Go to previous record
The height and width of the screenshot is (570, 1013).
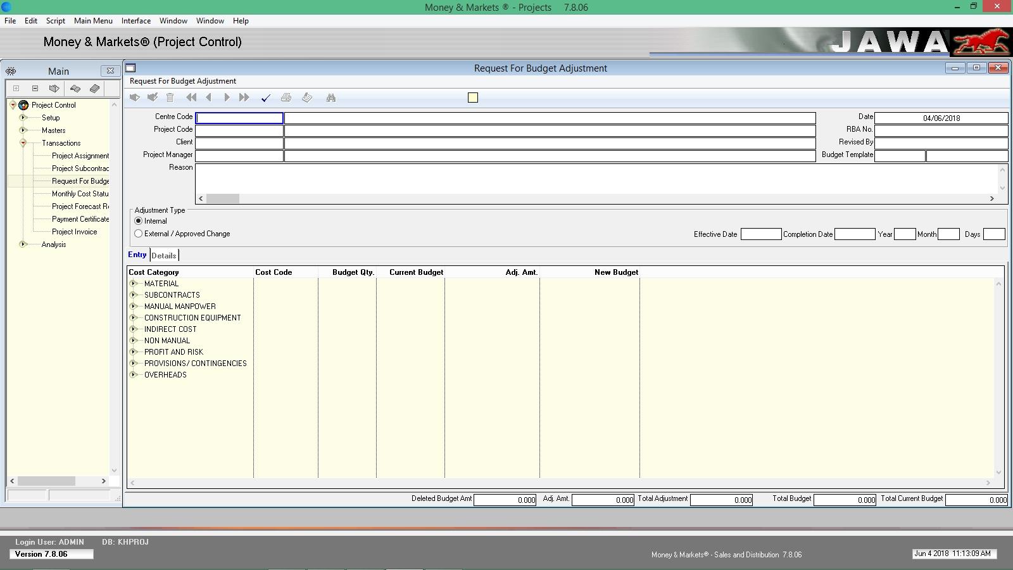[x=208, y=98]
